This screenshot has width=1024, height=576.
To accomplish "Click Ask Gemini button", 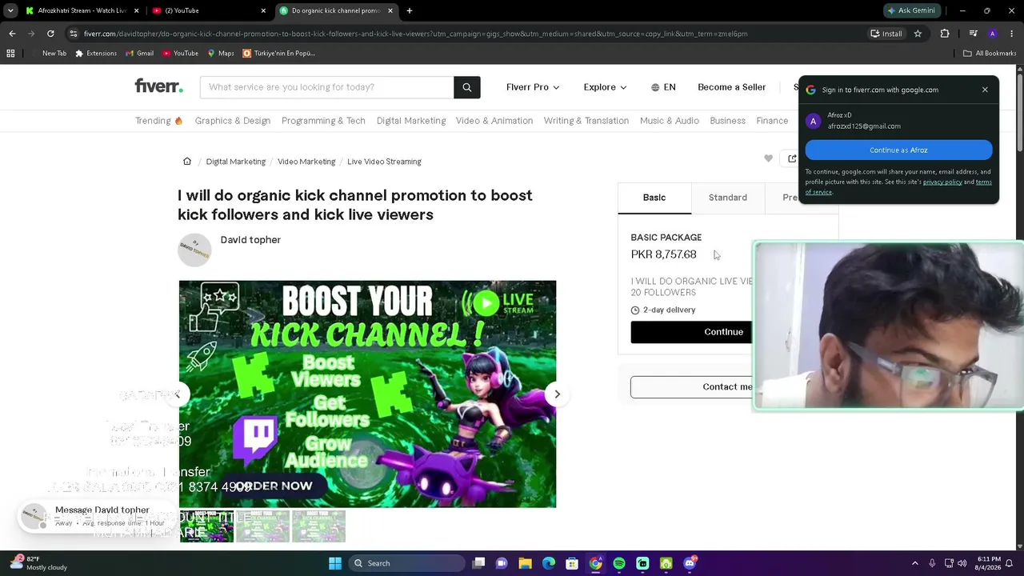I will click(910, 10).
